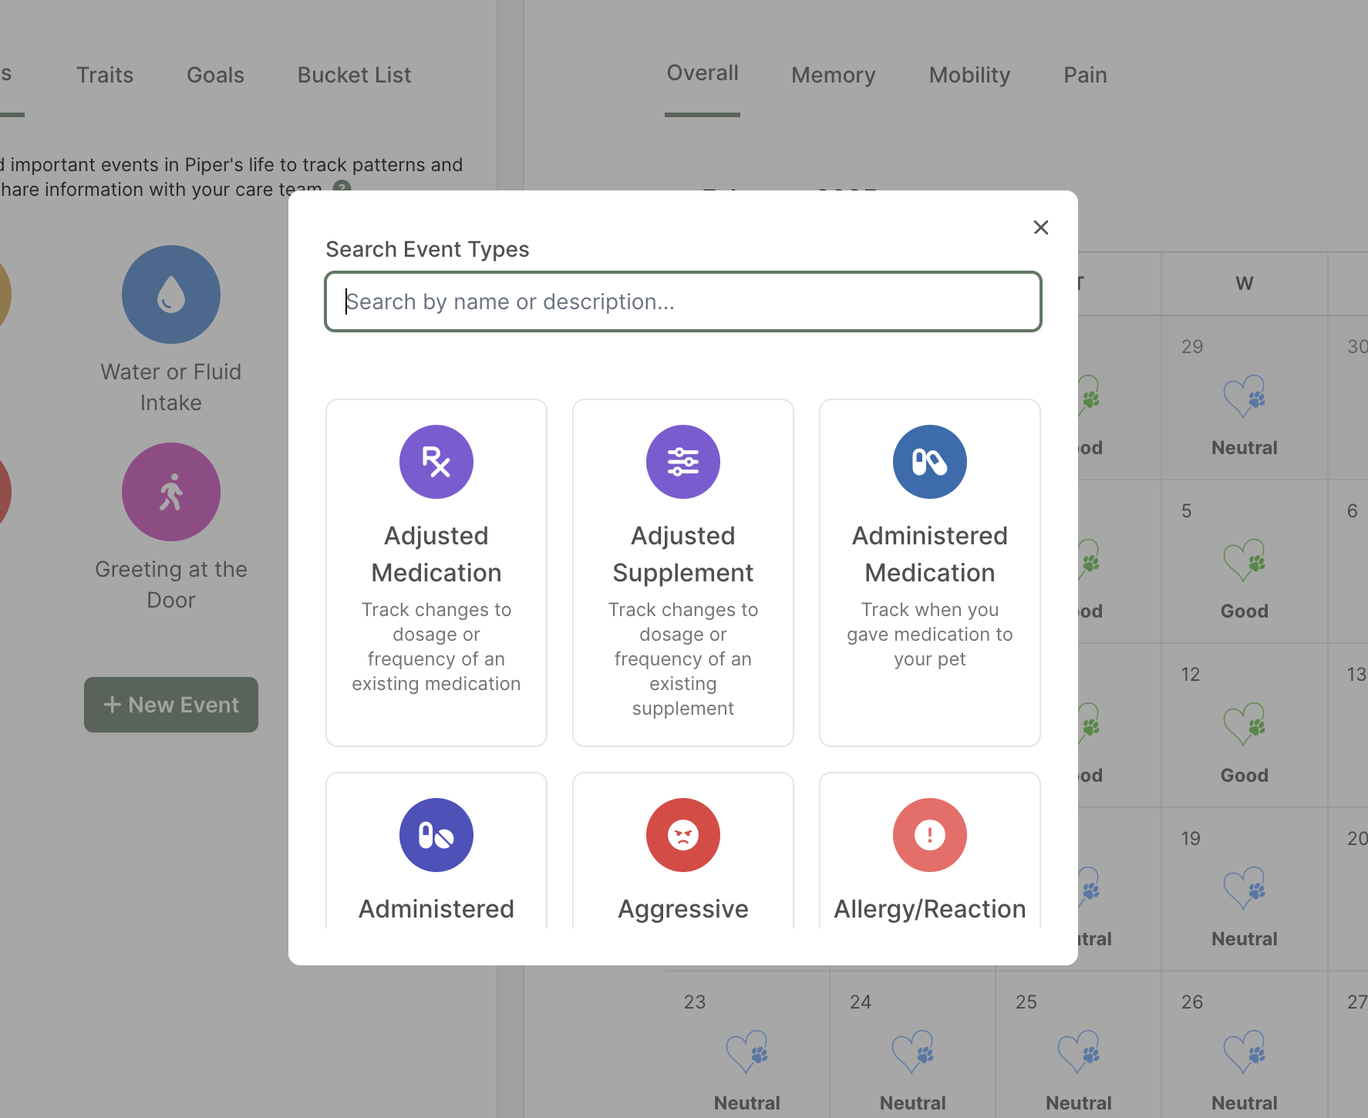Click the Neutral label under day 24
This screenshot has width=1368, height=1118.
click(x=913, y=1103)
